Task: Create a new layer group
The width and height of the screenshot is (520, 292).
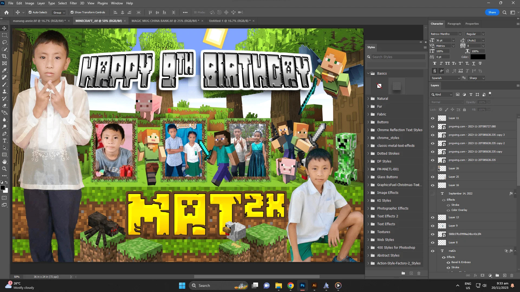Action: pyautogui.click(x=497, y=275)
